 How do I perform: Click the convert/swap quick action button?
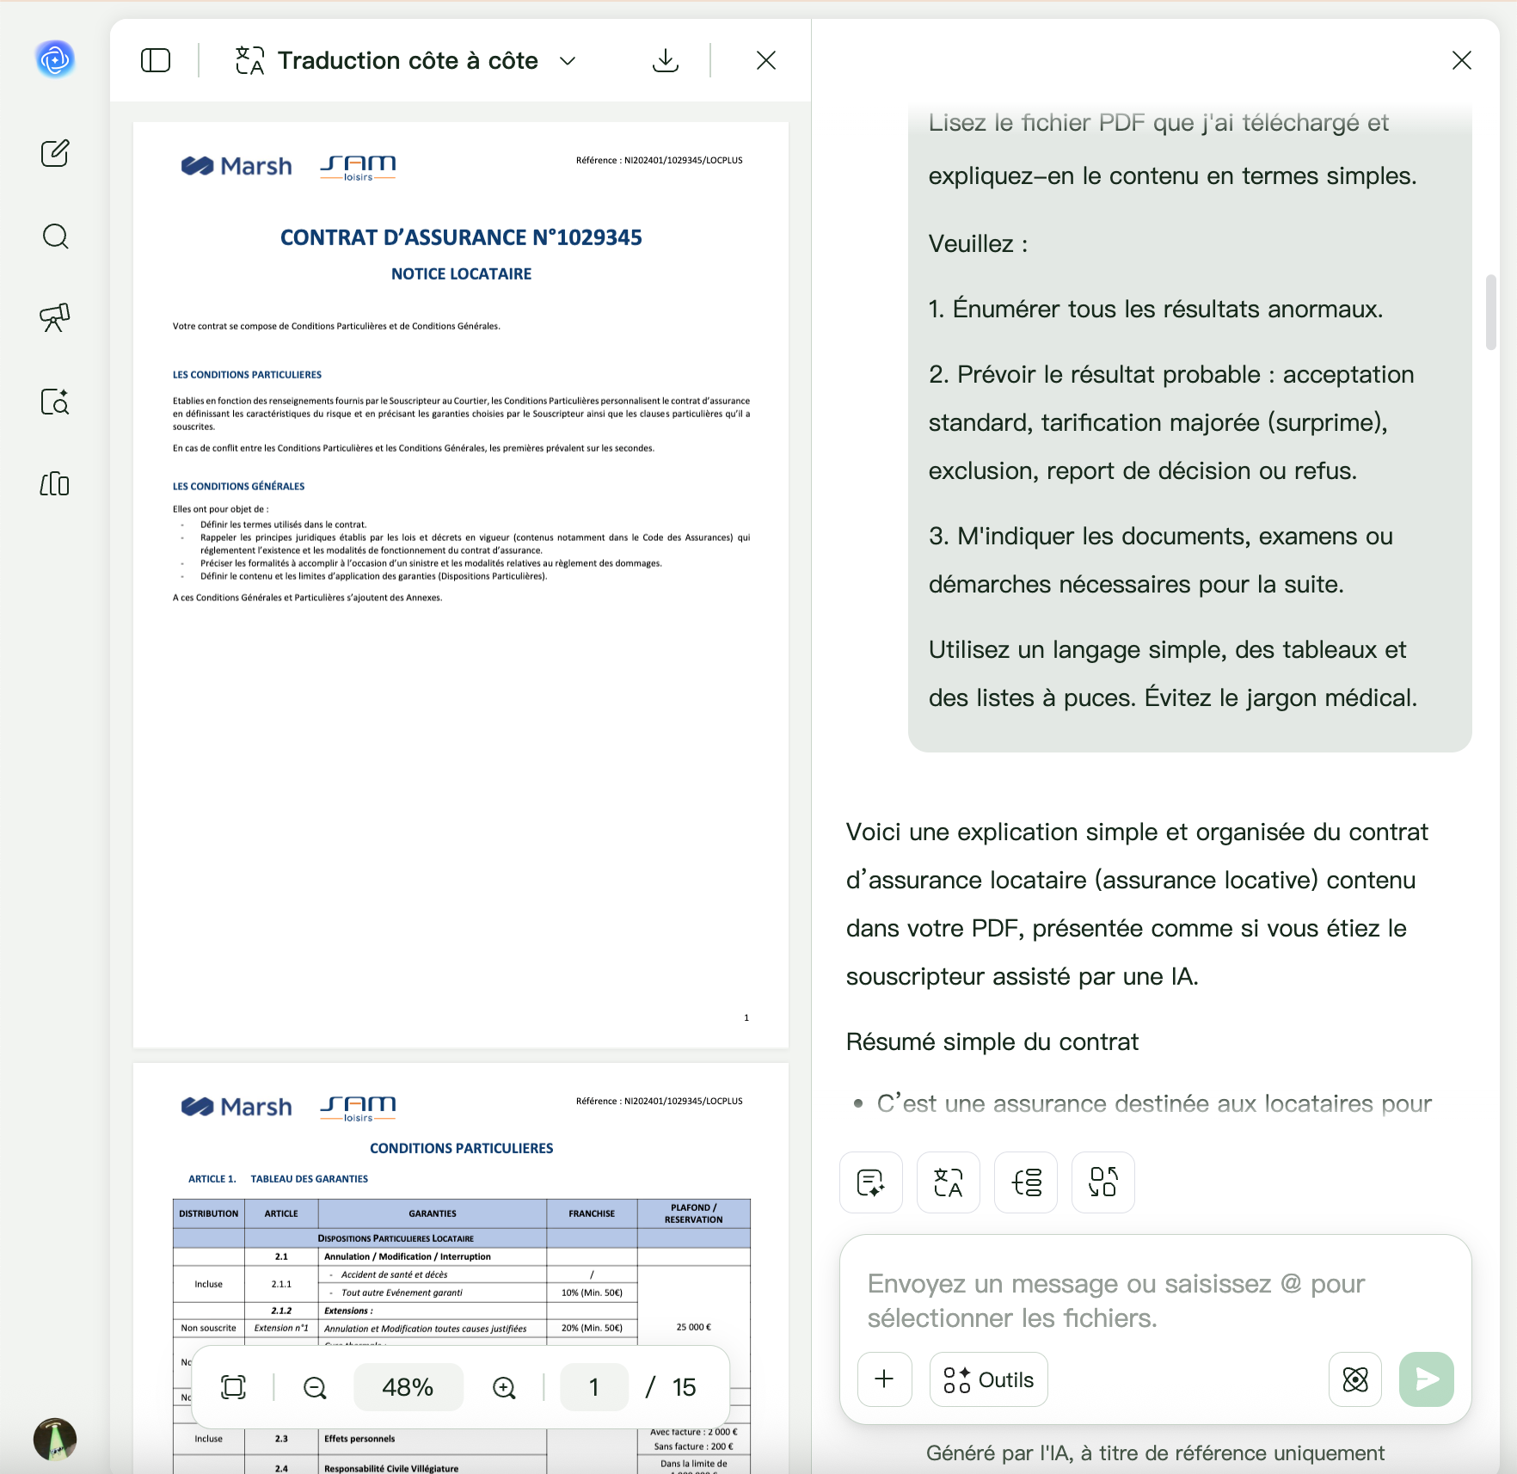1103,1182
